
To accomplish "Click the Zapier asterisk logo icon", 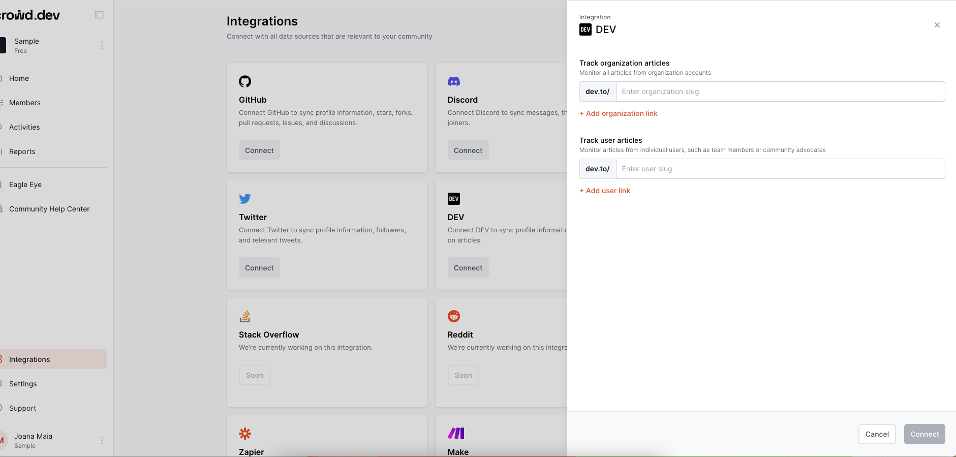I will (245, 434).
